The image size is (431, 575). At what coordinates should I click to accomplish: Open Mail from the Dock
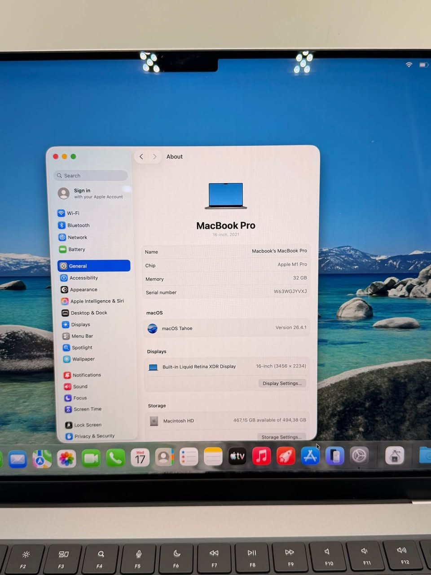(18, 459)
